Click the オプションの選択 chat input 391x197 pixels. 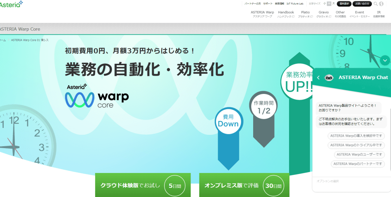click(352, 181)
